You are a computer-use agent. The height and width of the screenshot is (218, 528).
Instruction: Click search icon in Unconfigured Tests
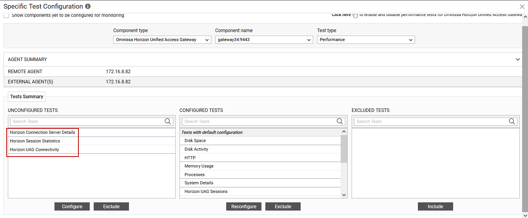(x=168, y=121)
